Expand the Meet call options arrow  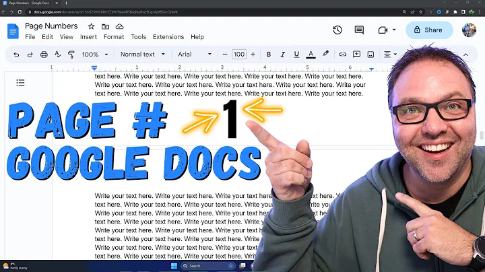coord(394,30)
